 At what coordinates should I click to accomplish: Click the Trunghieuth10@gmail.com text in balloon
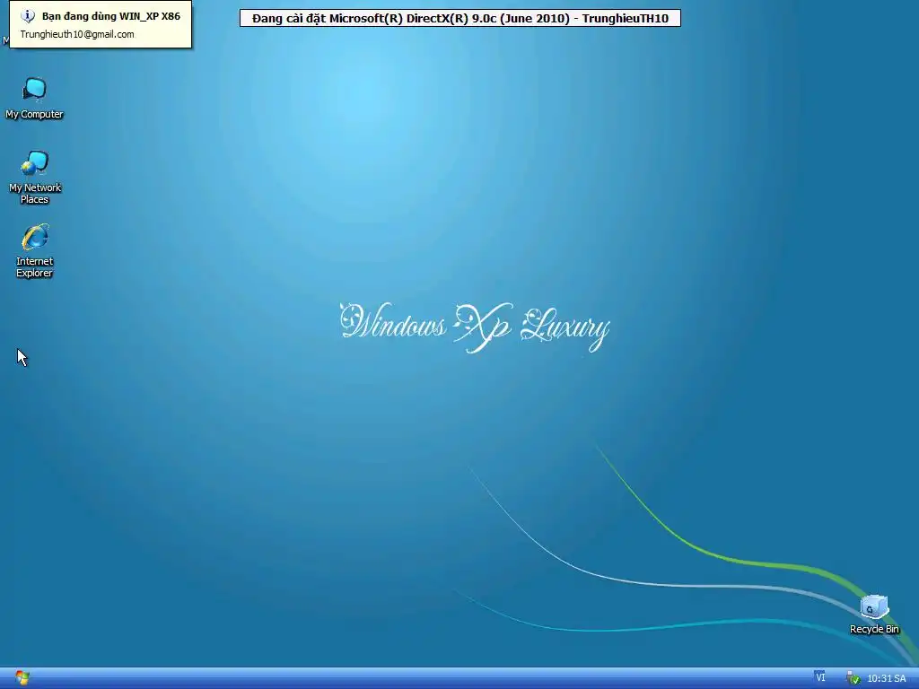[77, 34]
